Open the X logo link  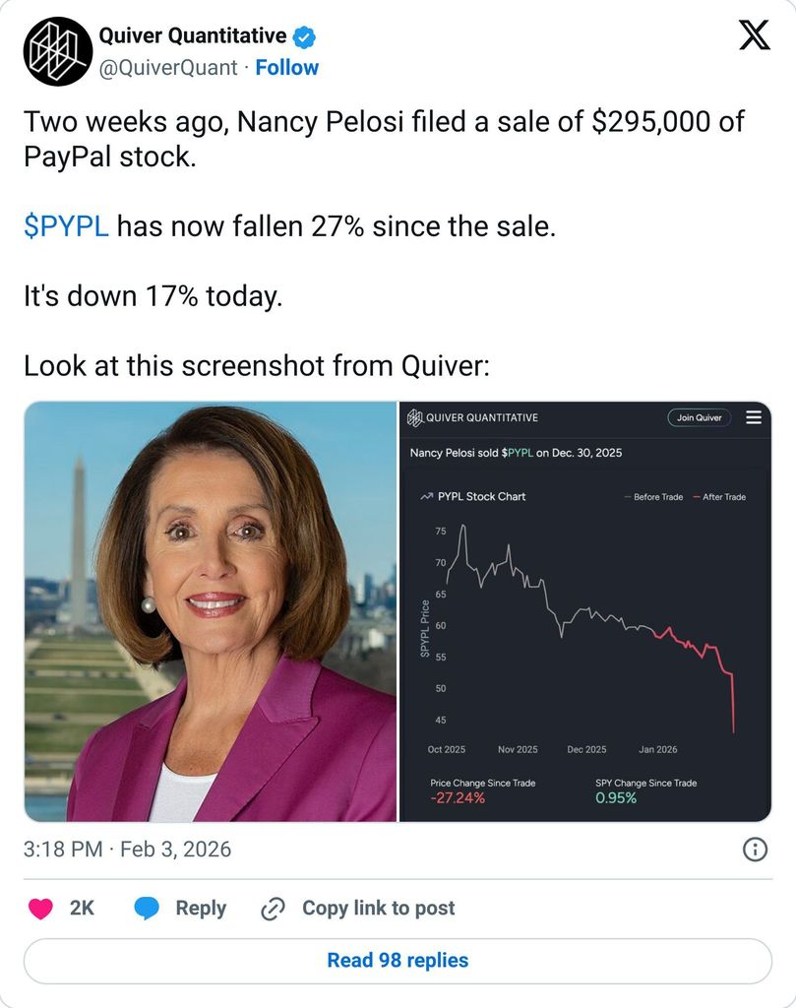coord(754,36)
